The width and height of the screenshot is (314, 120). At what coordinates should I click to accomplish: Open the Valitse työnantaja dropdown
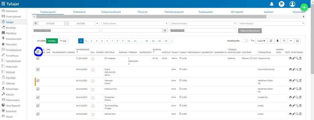tap(203, 23)
